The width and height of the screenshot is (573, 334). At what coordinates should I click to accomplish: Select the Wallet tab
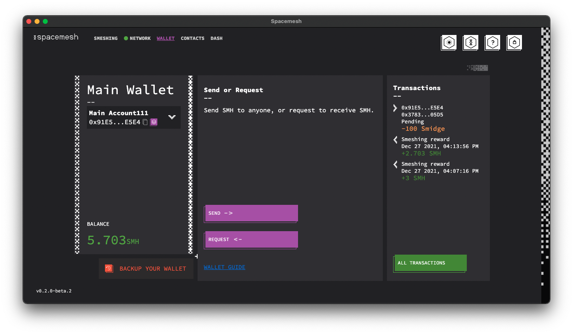click(x=165, y=38)
